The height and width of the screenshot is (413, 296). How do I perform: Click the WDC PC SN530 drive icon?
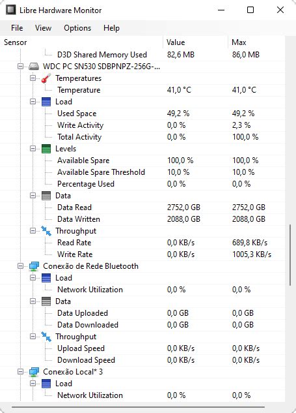[34, 67]
